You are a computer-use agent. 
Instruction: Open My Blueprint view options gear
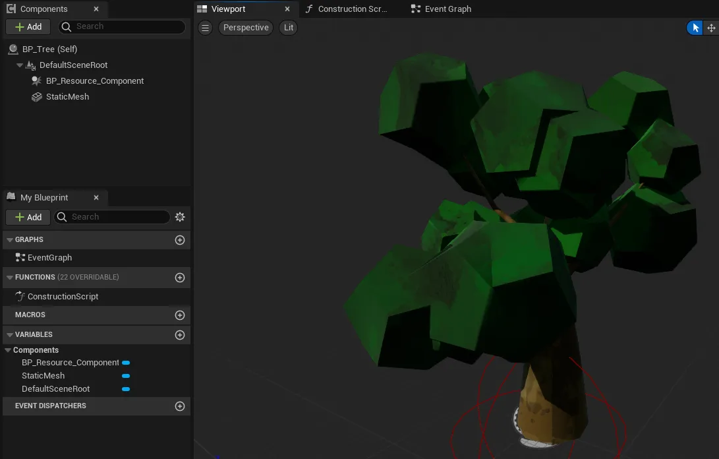(180, 217)
